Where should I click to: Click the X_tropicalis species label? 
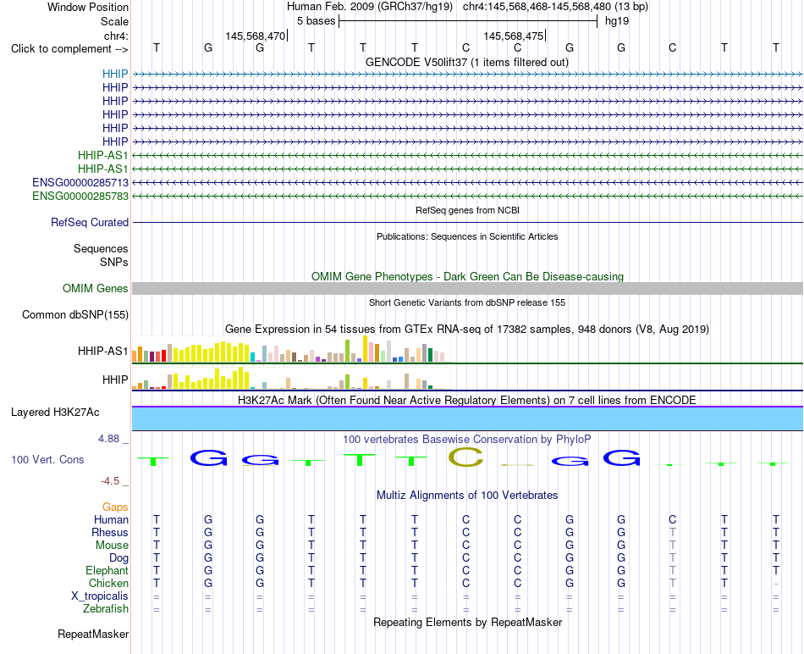pyautogui.click(x=100, y=596)
